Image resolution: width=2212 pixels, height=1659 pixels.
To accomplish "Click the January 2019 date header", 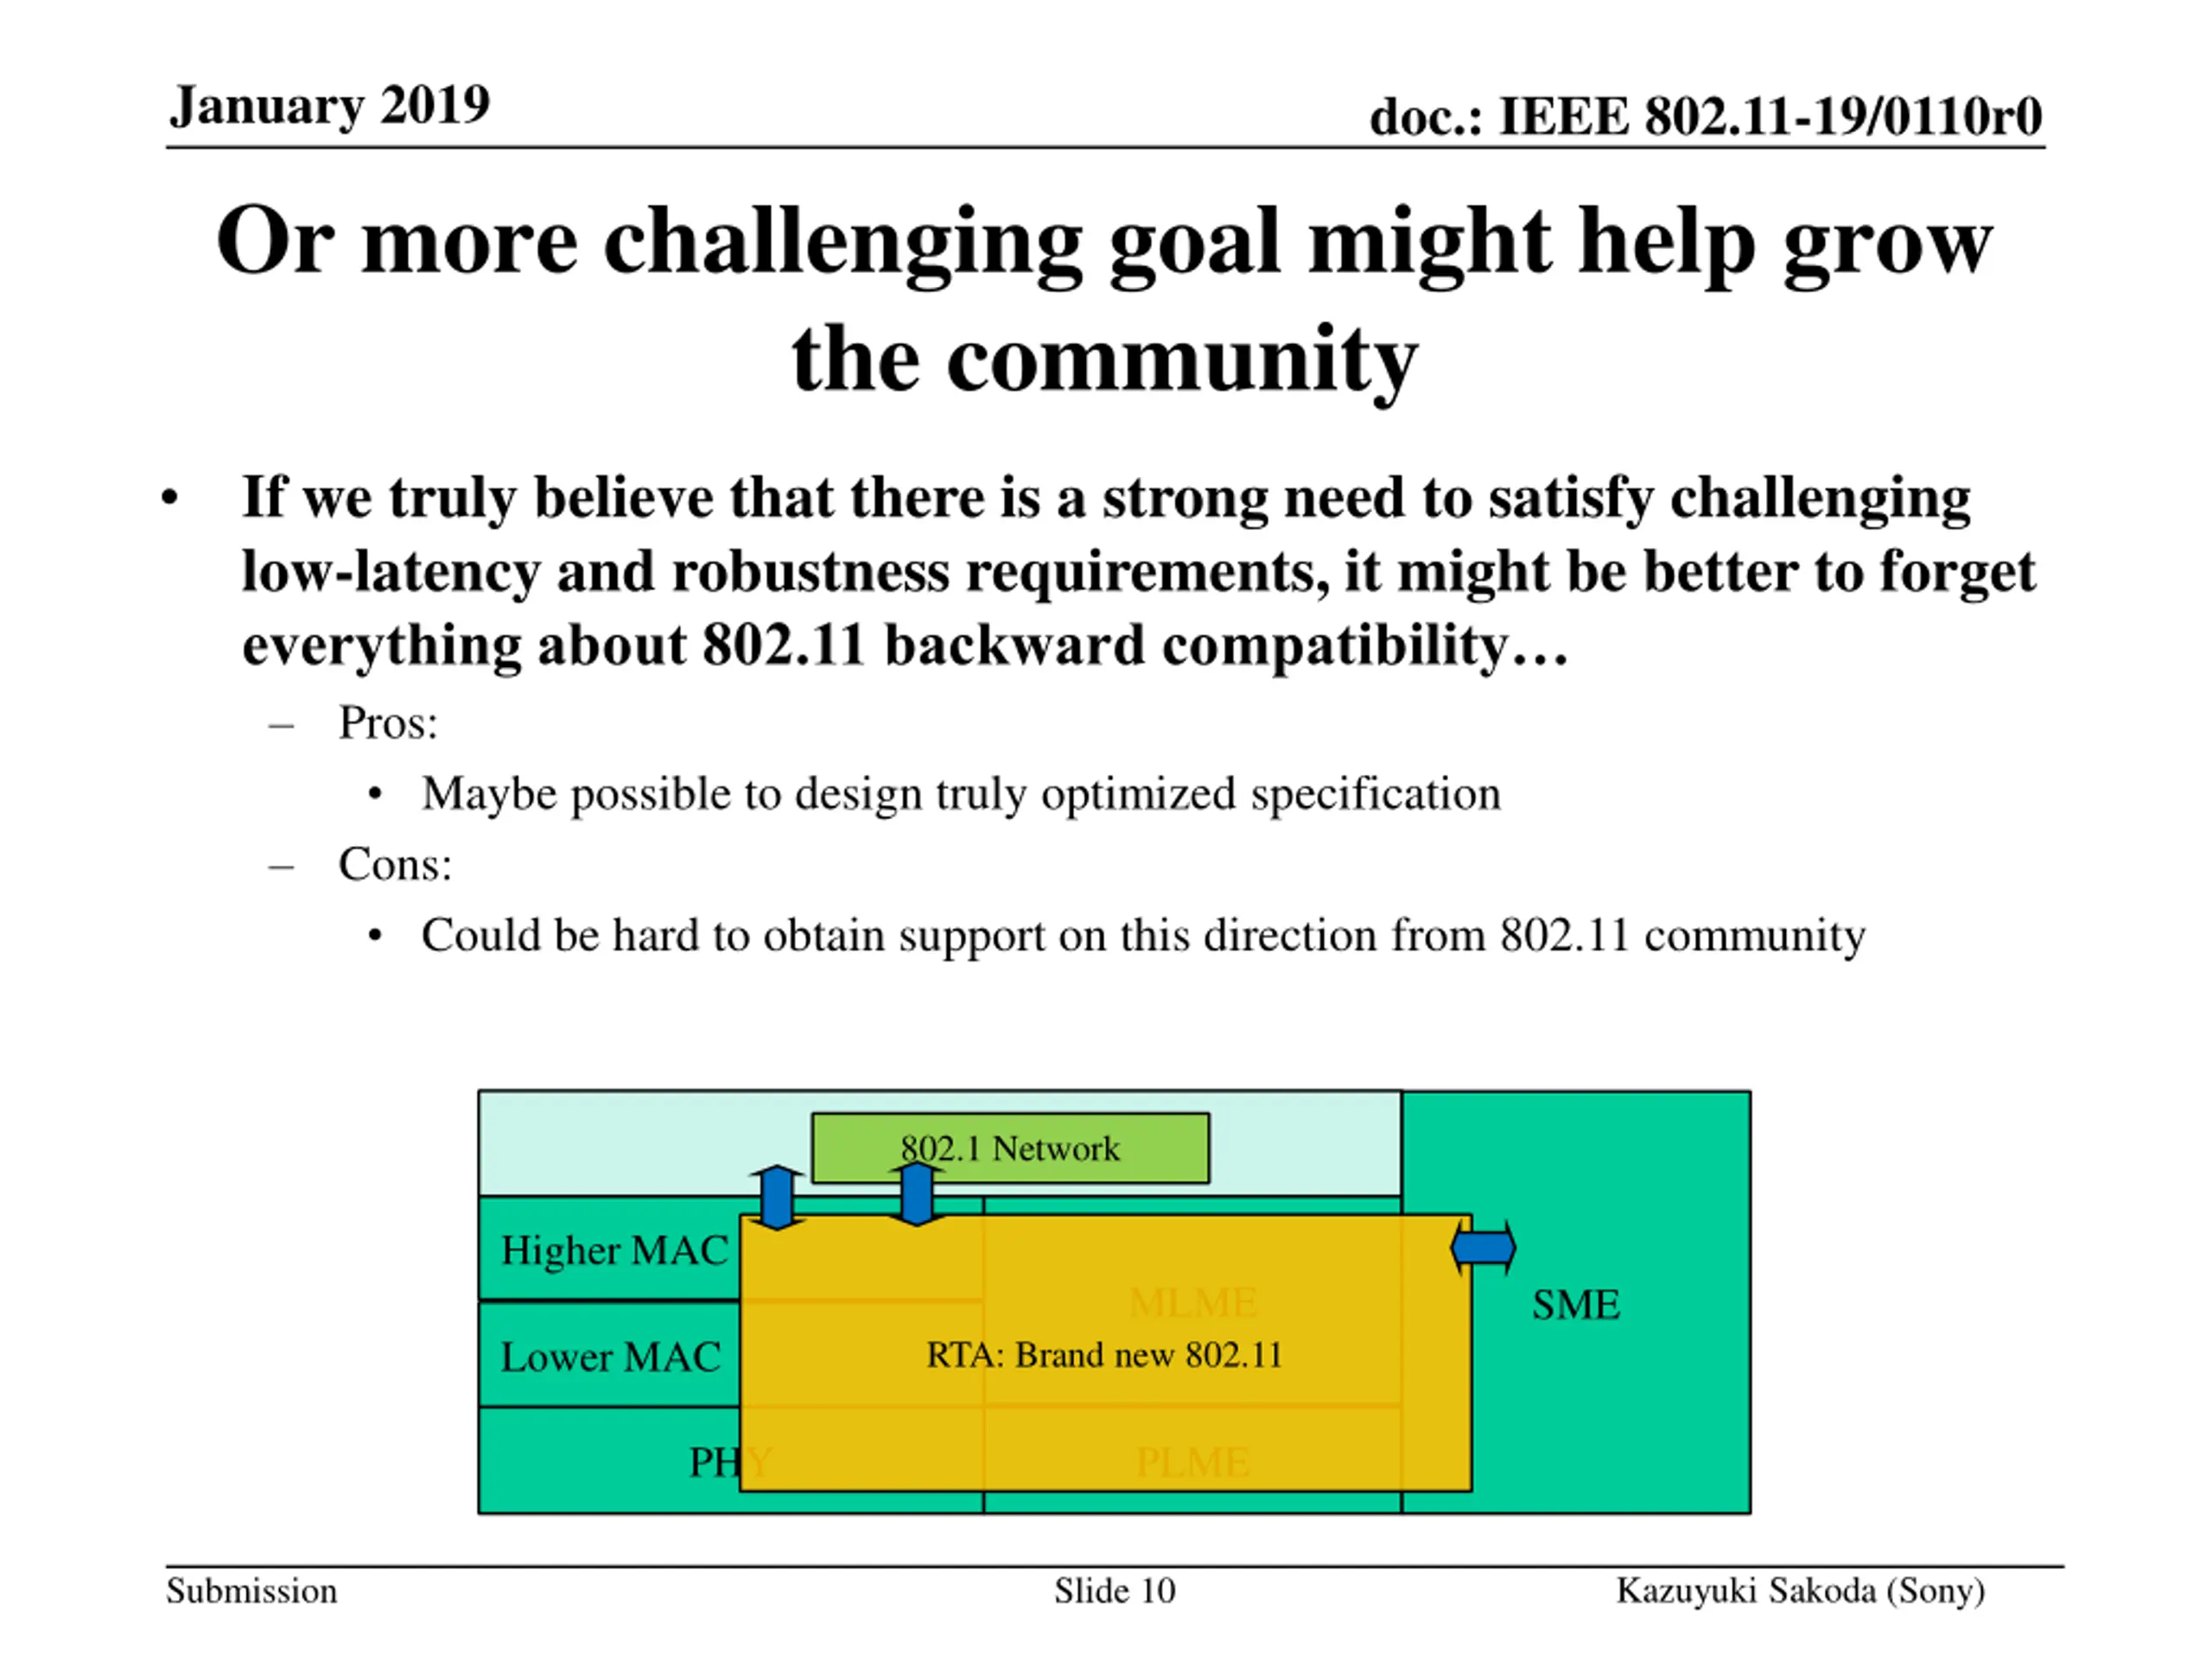I will point(330,104).
